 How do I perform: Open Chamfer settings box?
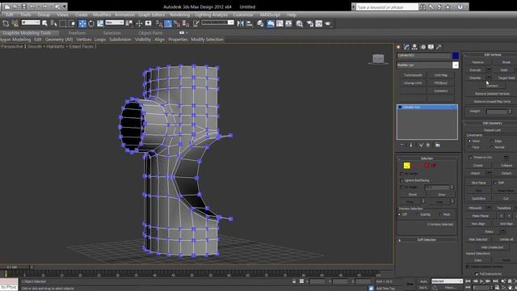[x=489, y=78]
